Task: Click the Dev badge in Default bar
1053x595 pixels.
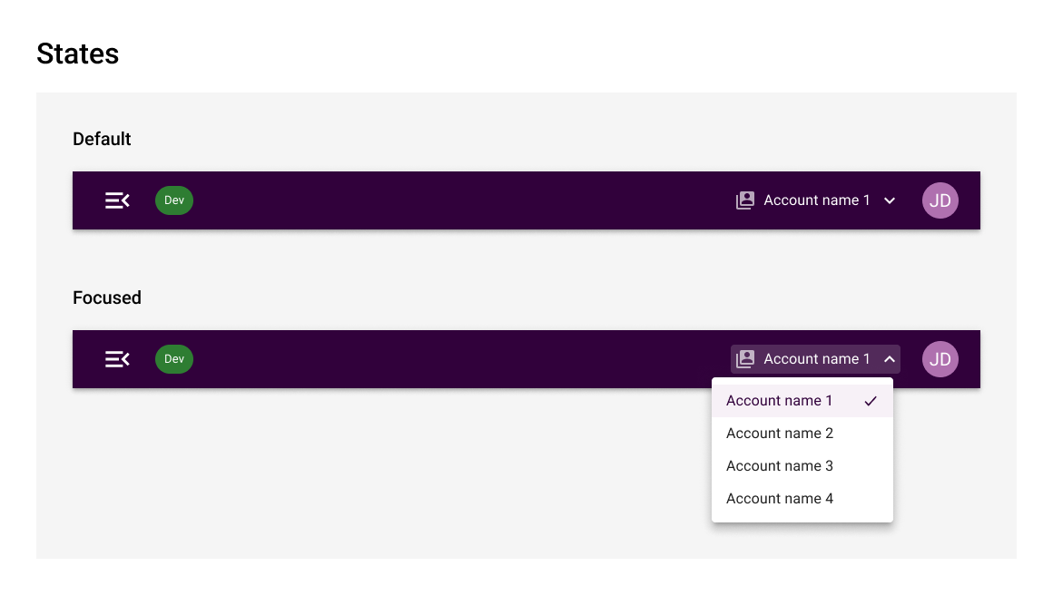Action: (x=174, y=200)
